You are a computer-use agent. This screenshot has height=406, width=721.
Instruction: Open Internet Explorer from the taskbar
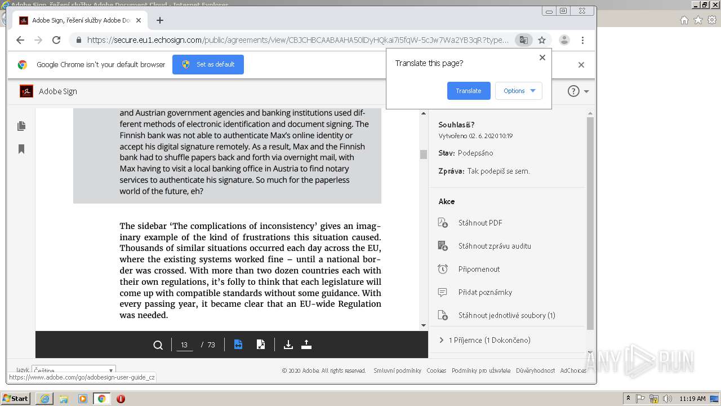[x=44, y=399]
